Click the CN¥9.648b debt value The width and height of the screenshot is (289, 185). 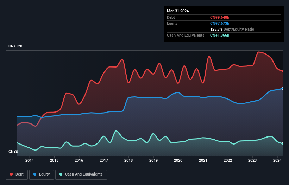pyautogui.click(x=220, y=17)
